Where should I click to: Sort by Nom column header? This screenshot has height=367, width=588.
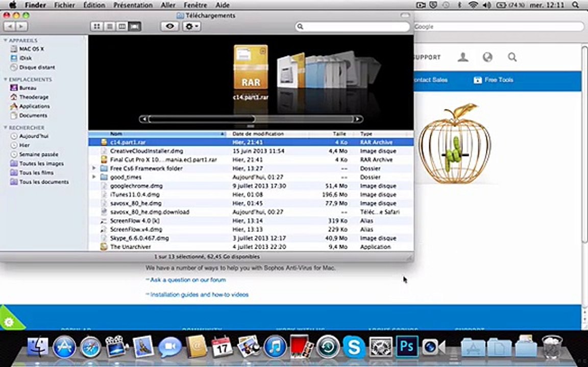point(158,134)
